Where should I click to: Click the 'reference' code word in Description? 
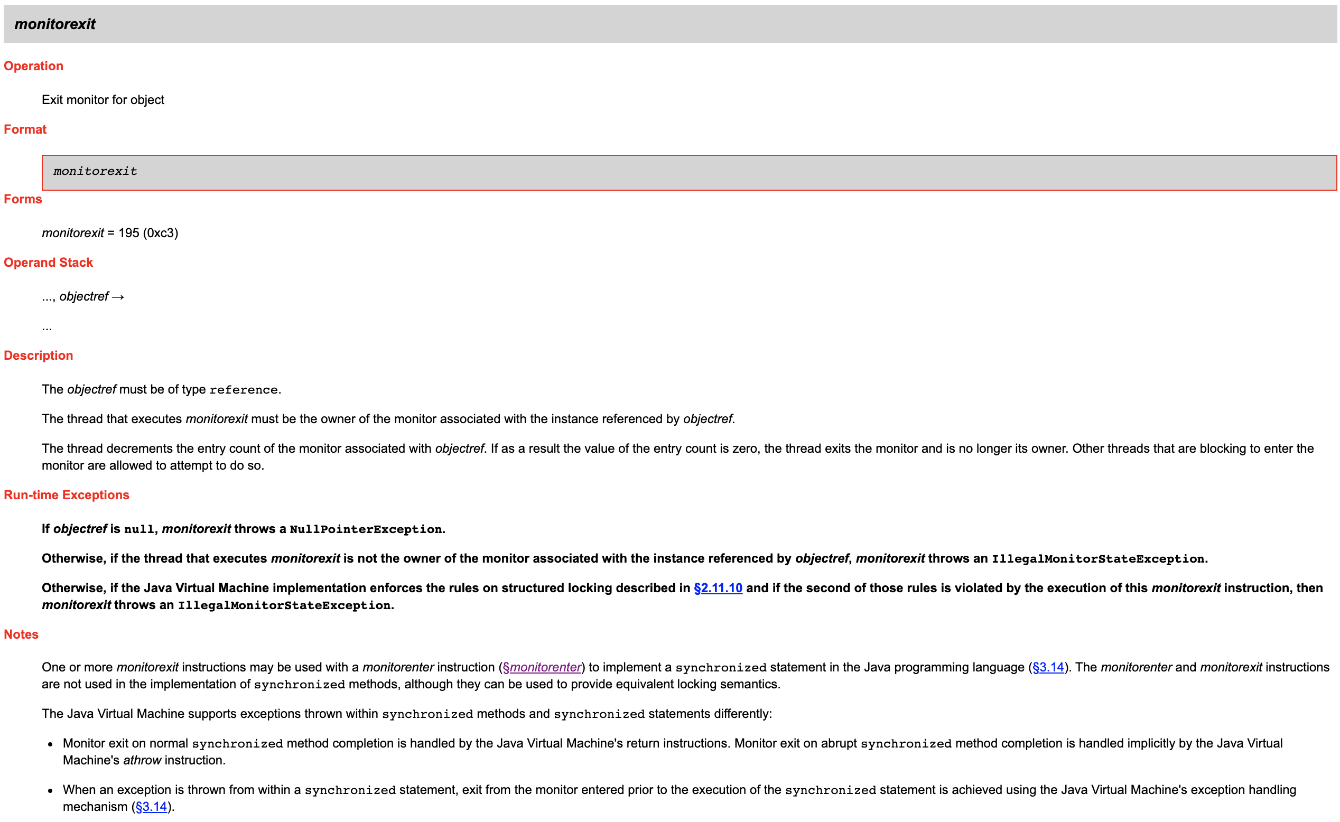pos(244,390)
